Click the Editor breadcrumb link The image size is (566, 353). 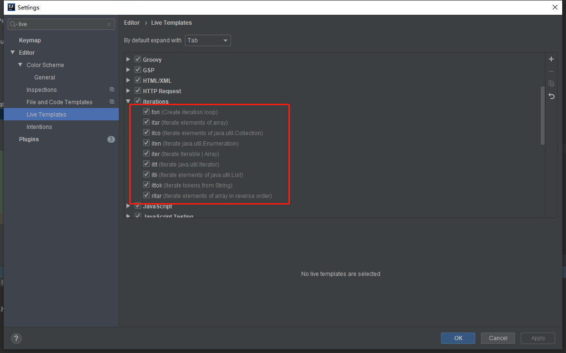[132, 22]
